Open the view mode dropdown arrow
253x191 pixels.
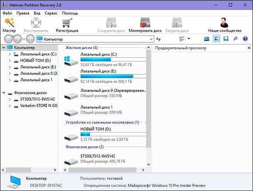click(x=189, y=39)
